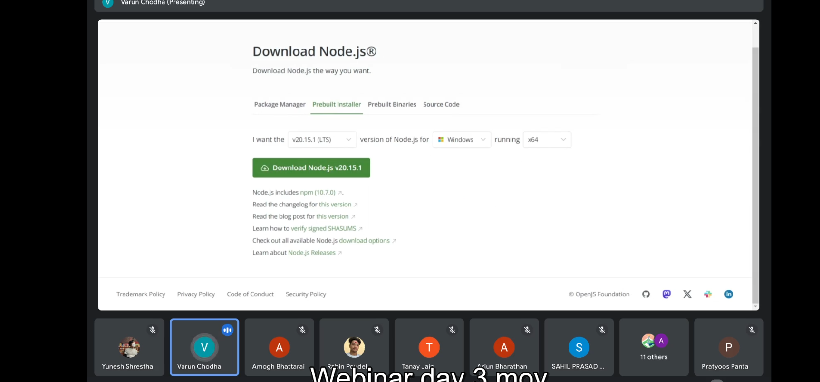Screen dimensions: 820x382
Task: Click the presenter V avatar in the top bar
Action: tap(108, 2)
